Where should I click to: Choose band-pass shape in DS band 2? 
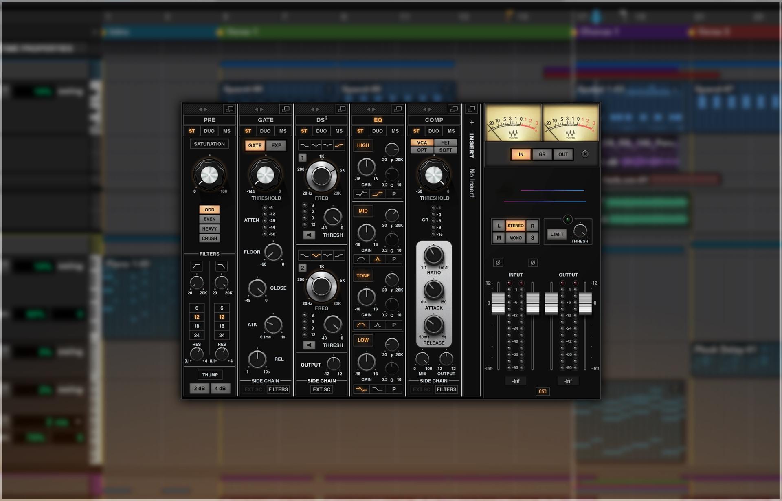click(316, 255)
